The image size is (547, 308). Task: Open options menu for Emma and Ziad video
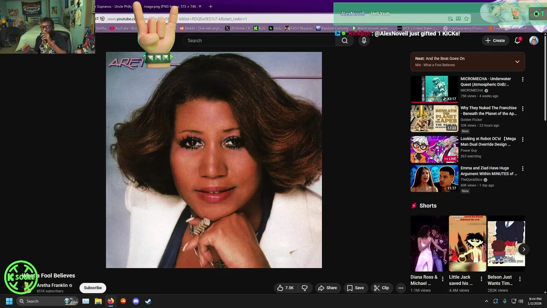coord(522,169)
